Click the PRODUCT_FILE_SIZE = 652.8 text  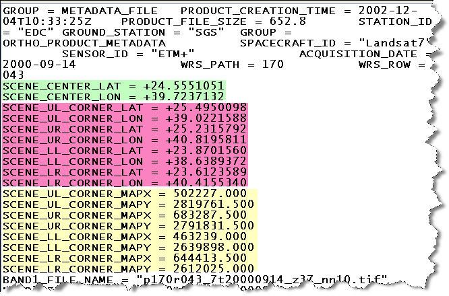(x=214, y=22)
